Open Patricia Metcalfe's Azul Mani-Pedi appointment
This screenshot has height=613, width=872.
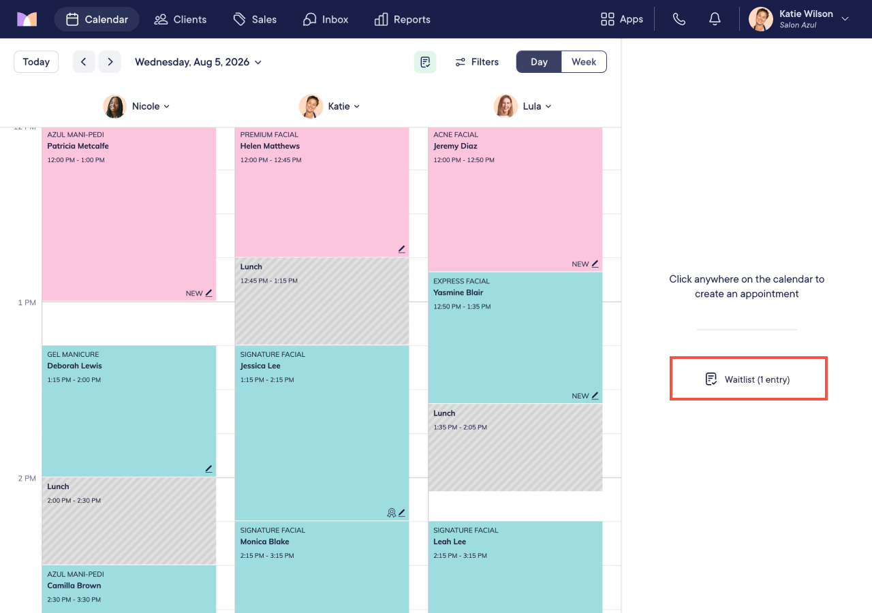[129, 214]
